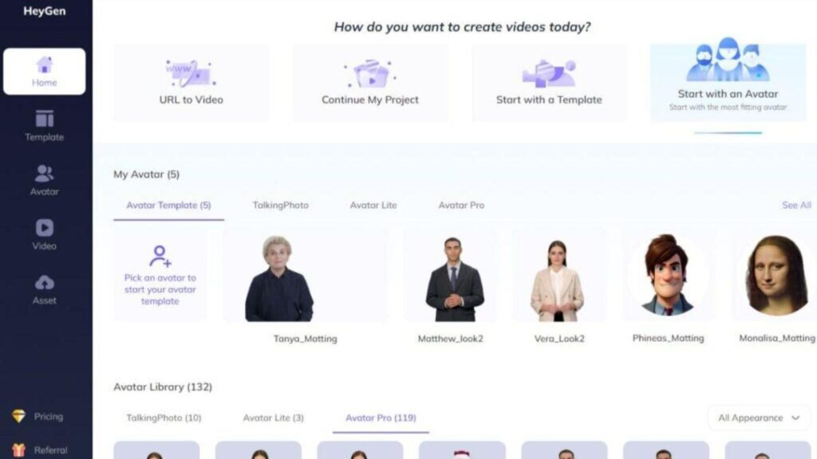The image size is (817, 459).
Task: Expand the All Appearance dropdown
Action: click(759, 418)
